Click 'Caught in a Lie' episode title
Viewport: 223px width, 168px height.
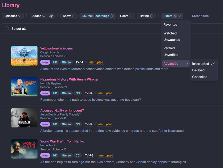point(50,52)
